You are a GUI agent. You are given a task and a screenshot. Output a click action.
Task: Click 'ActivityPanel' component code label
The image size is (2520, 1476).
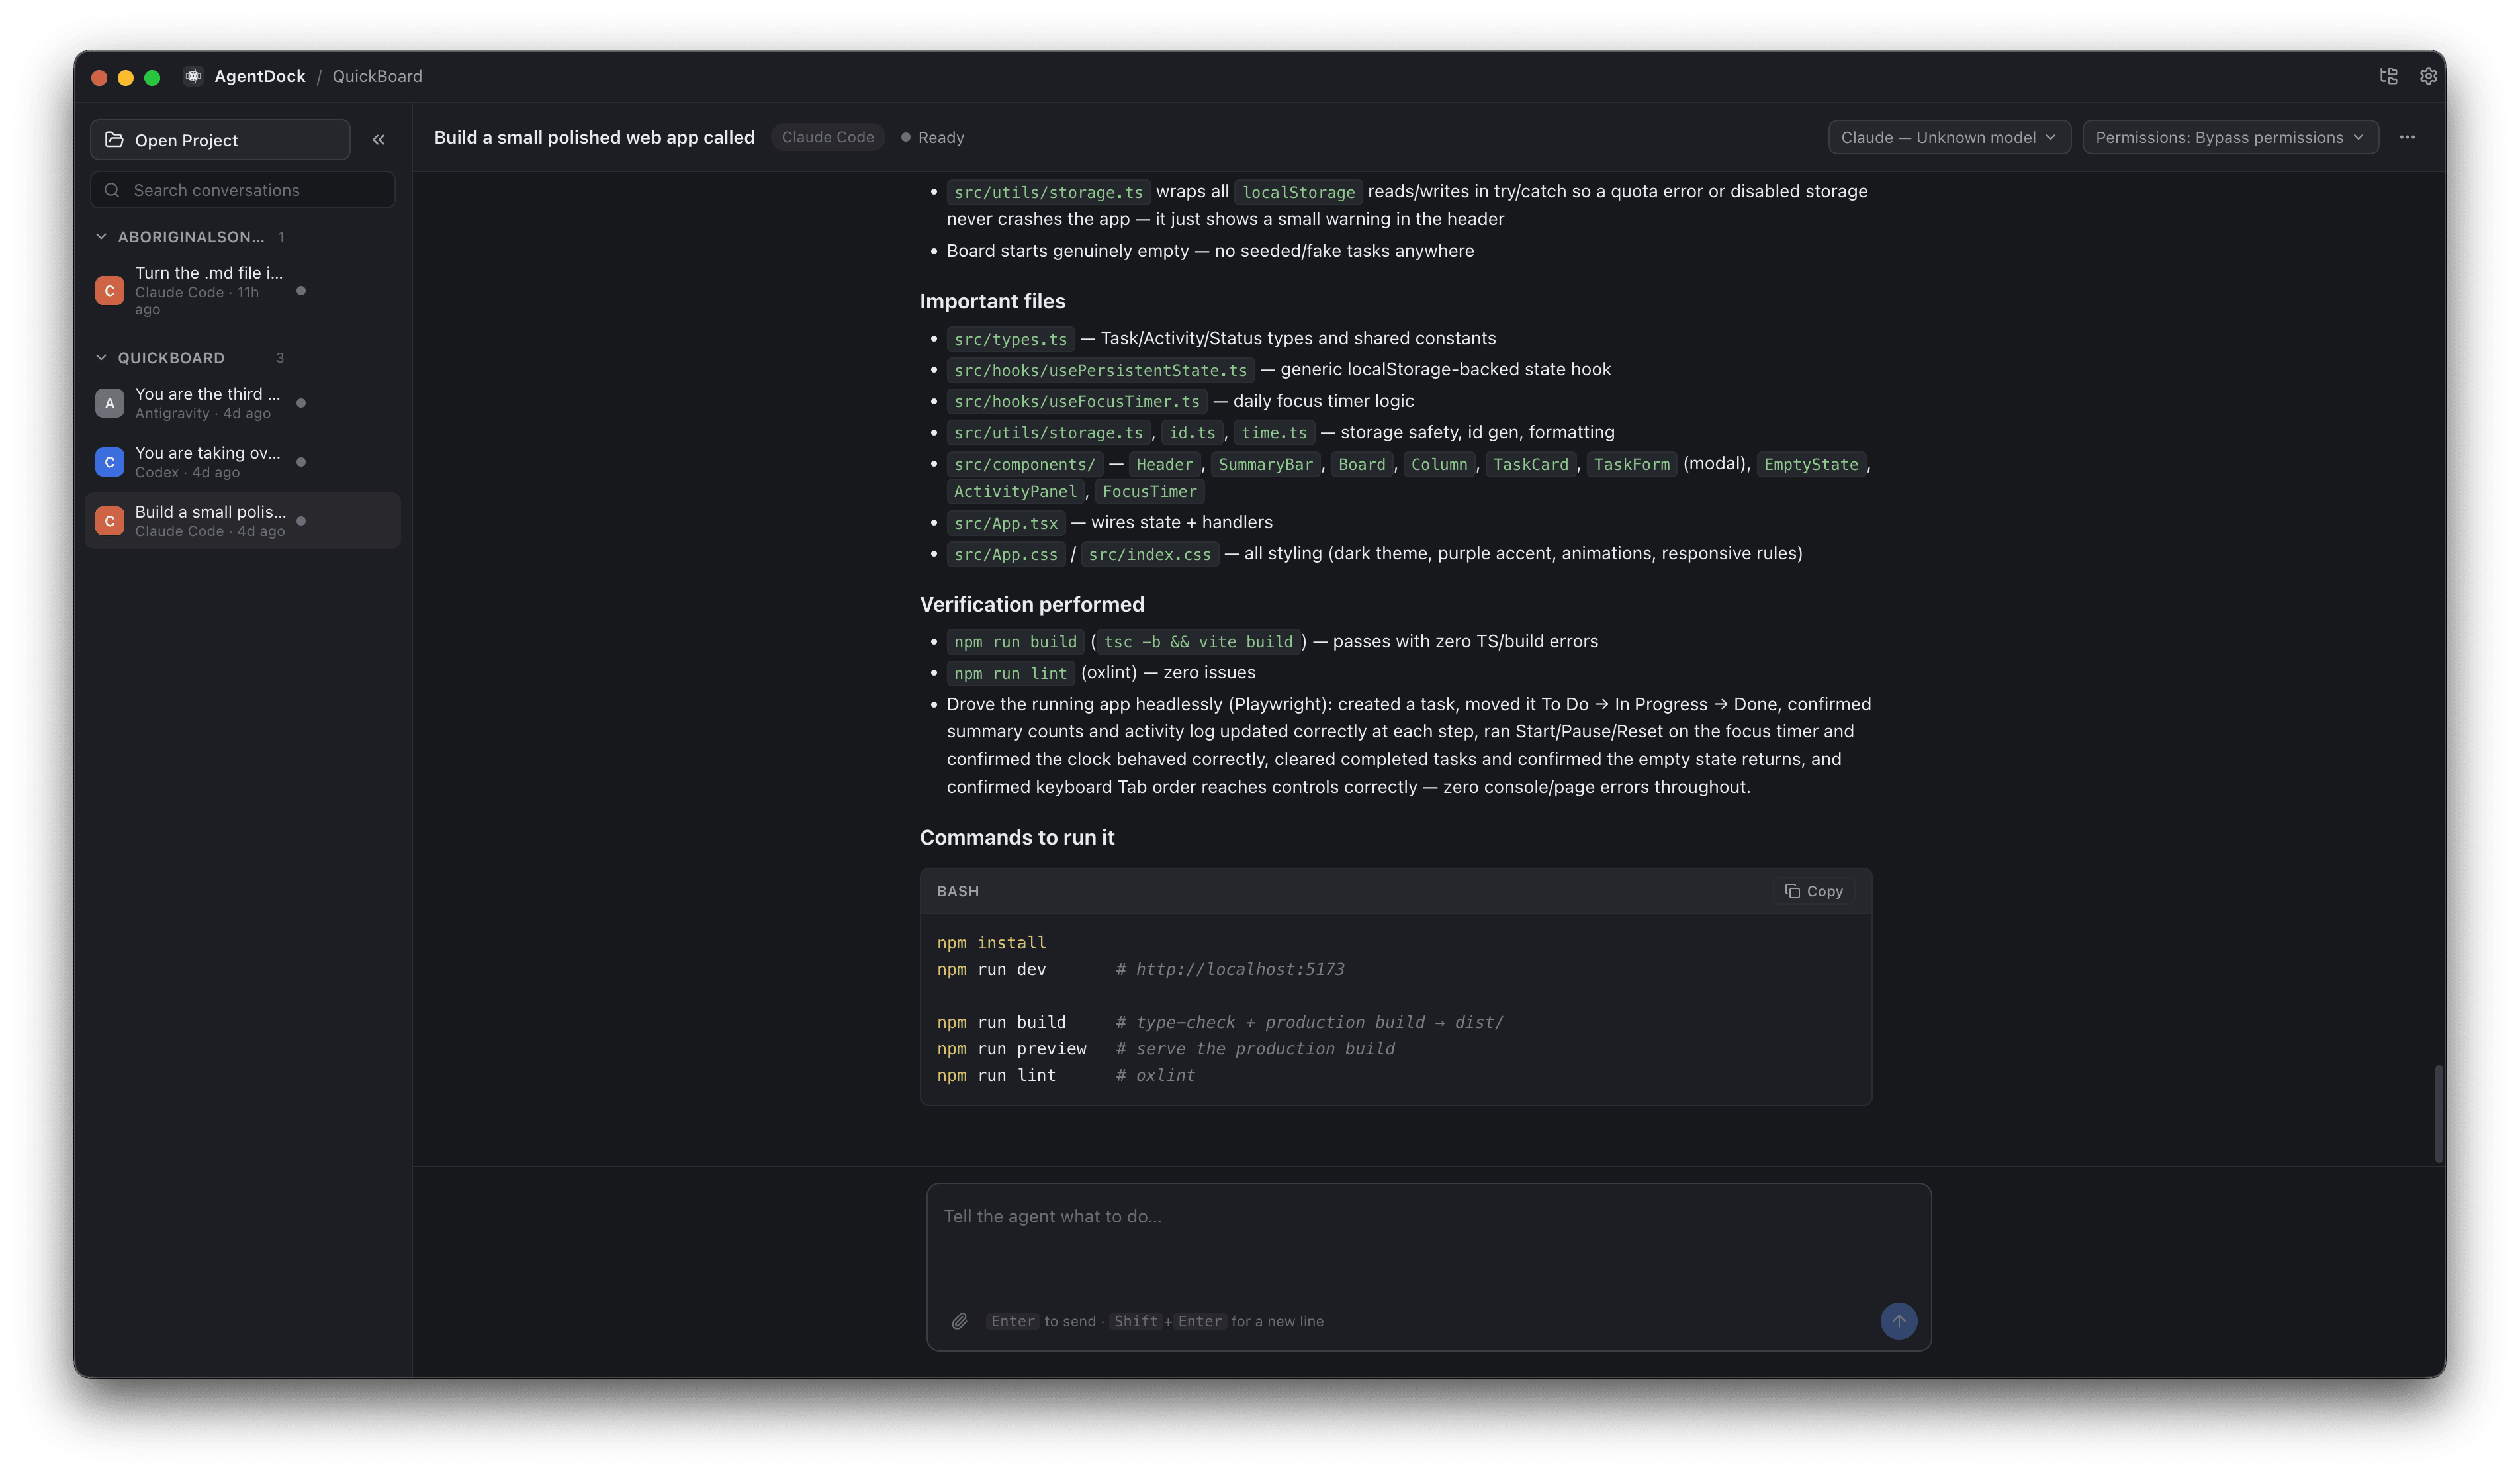click(1015, 492)
